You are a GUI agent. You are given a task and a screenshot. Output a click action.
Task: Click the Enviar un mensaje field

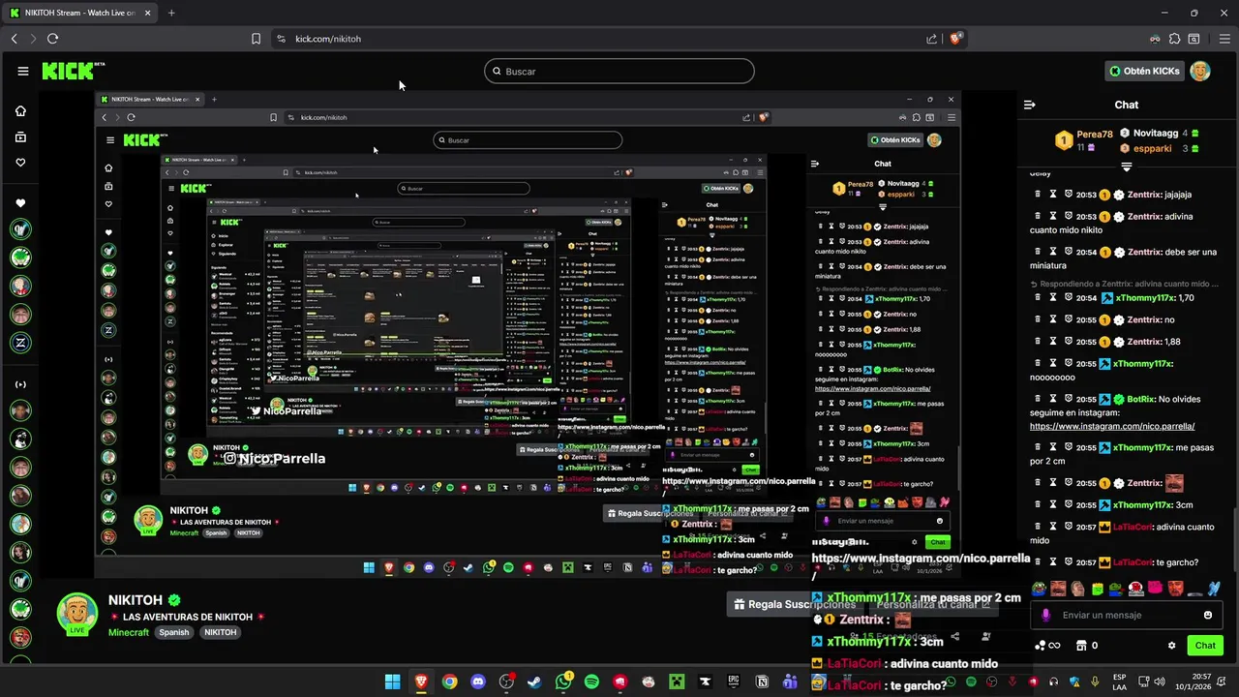[1127, 615]
